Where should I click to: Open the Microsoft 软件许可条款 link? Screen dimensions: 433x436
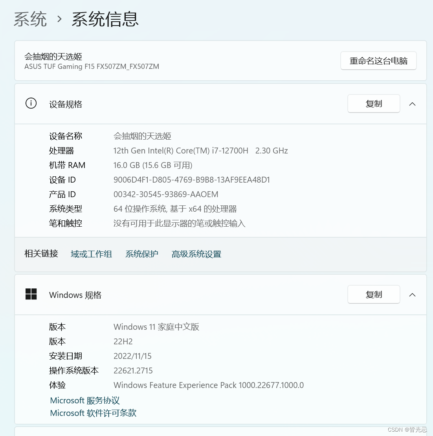pyautogui.click(x=93, y=413)
